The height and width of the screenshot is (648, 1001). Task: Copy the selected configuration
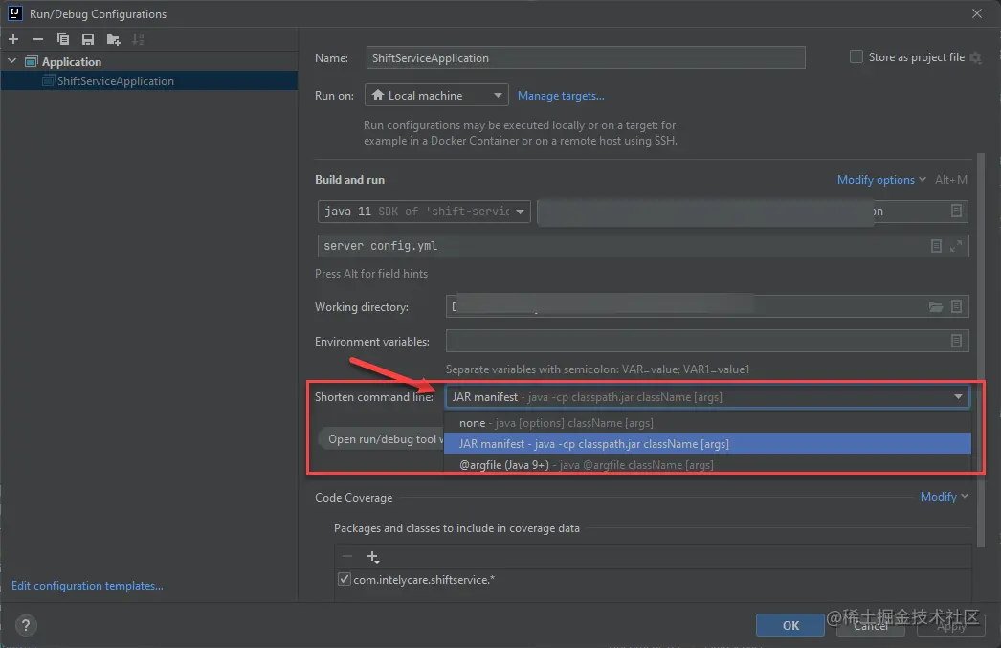[62, 39]
